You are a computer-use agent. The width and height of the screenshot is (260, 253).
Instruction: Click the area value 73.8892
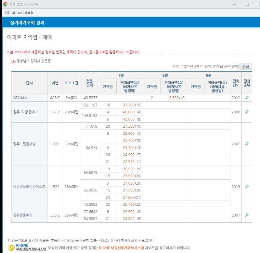click(x=90, y=204)
